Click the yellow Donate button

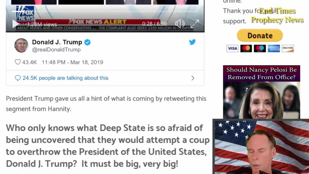(x=260, y=36)
